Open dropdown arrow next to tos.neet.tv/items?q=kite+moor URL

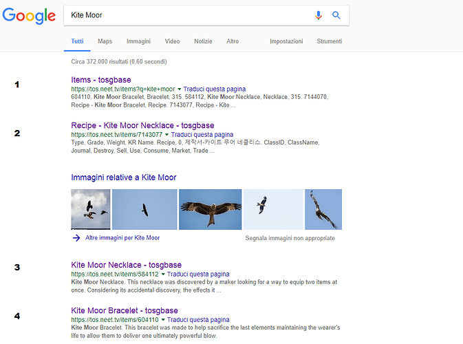tap(180, 89)
